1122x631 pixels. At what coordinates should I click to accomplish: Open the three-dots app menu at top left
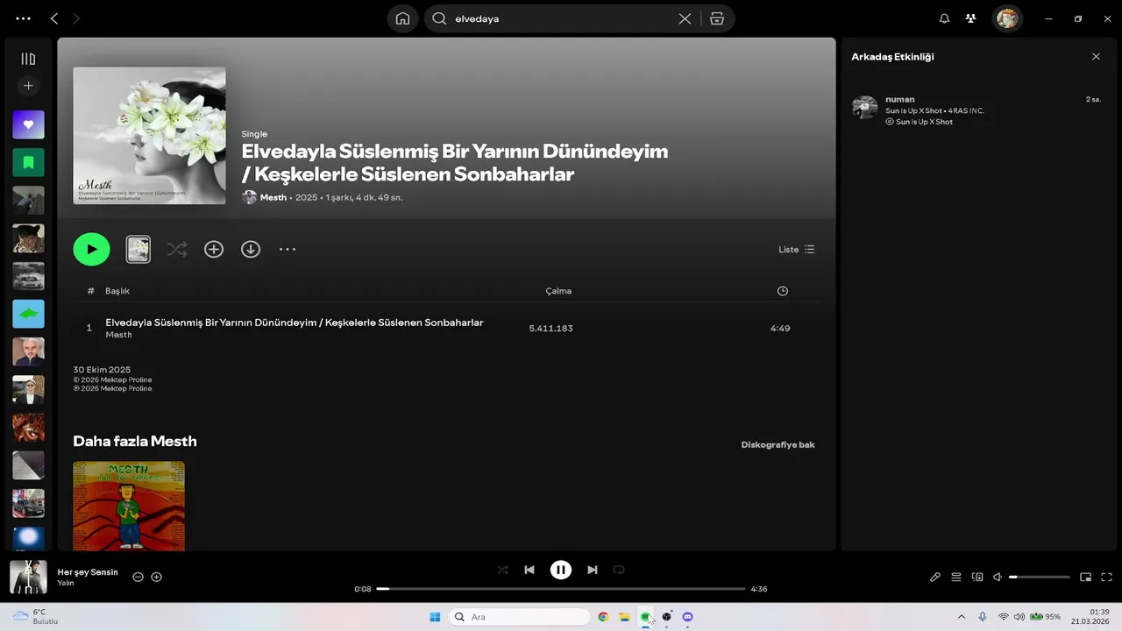[x=23, y=18]
